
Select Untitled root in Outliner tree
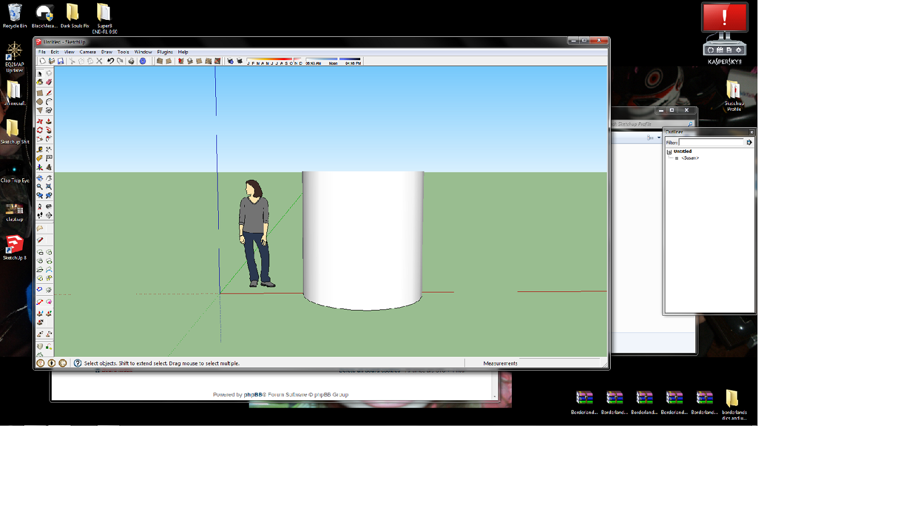click(x=682, y=151)
